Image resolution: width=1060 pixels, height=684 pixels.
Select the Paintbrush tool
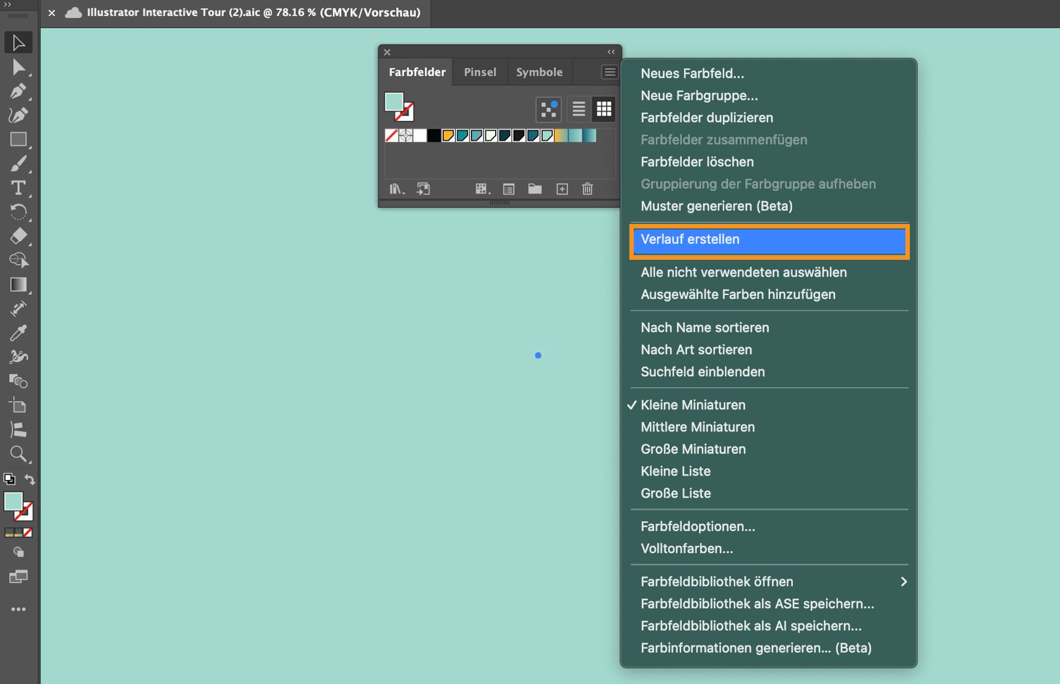18,163
